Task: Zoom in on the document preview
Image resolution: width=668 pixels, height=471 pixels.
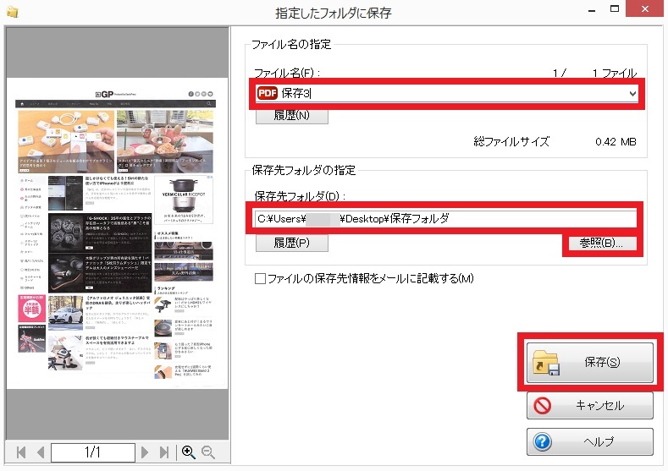Action: (x=189, y=452)
